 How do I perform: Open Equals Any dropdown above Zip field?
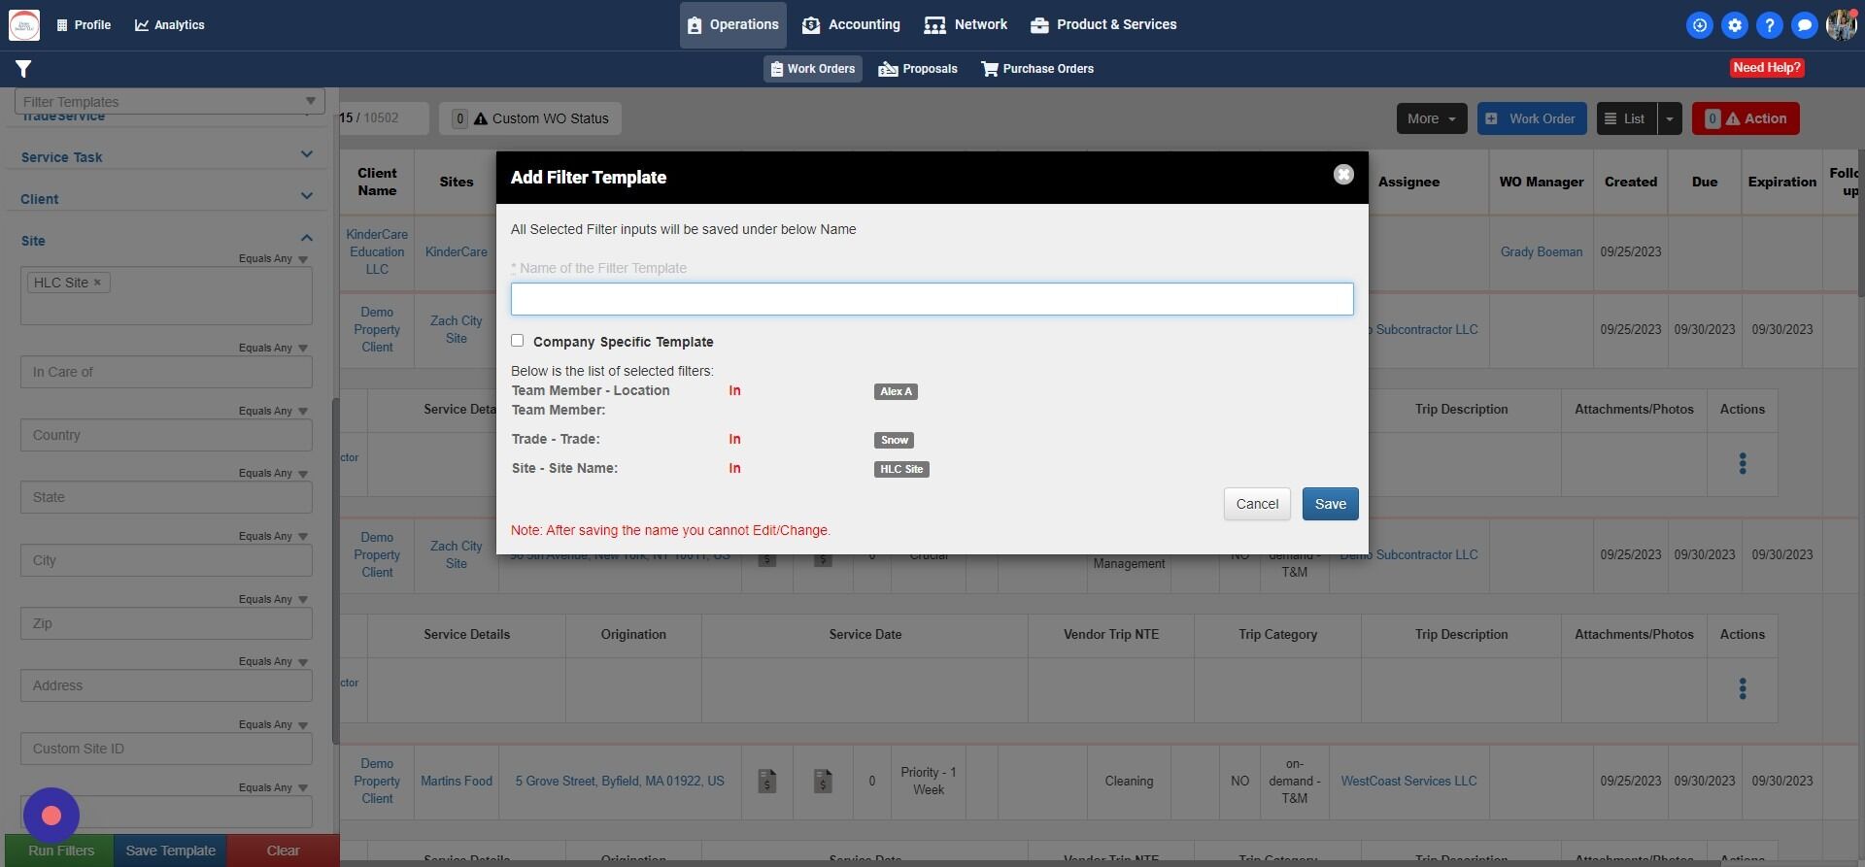coord(273,599)
